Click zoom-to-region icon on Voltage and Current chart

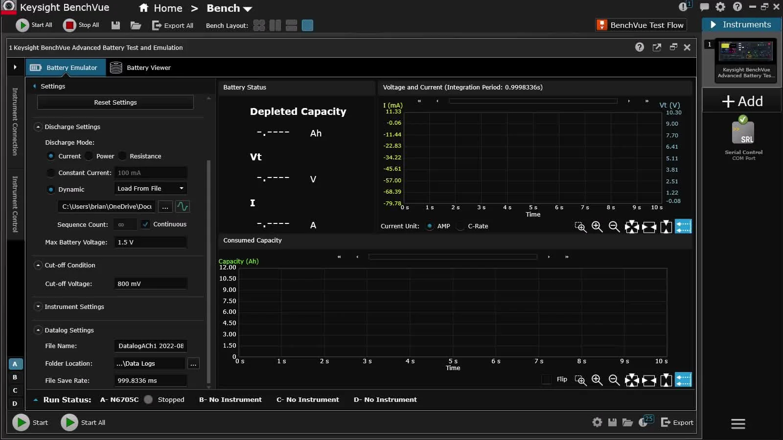580,226
